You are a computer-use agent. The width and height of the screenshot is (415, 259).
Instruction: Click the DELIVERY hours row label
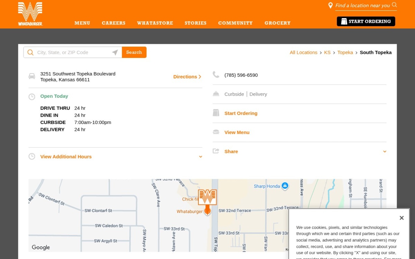coord(52,129)
